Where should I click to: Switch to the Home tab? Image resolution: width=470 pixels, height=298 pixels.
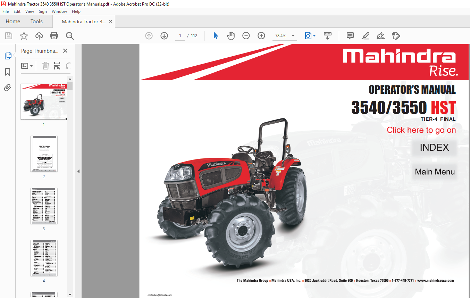pos(13,22)
